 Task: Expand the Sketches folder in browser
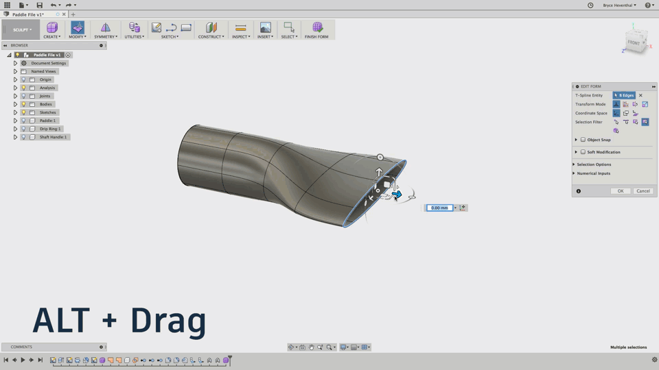click(15, 112)
